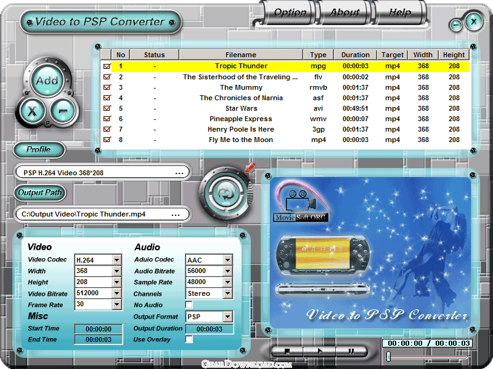Click the round minus button under Add
Image resolution: width=493 pixels, height=369 pixels.
tap(63, 111)
